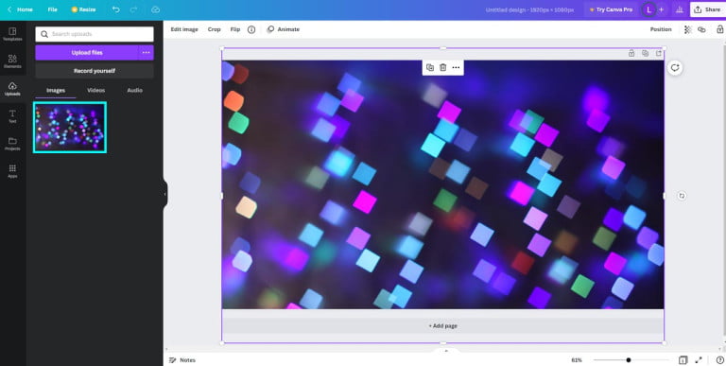Open the insights chart icon
This screenshot has width=726, height=366.
click(680, 9)
